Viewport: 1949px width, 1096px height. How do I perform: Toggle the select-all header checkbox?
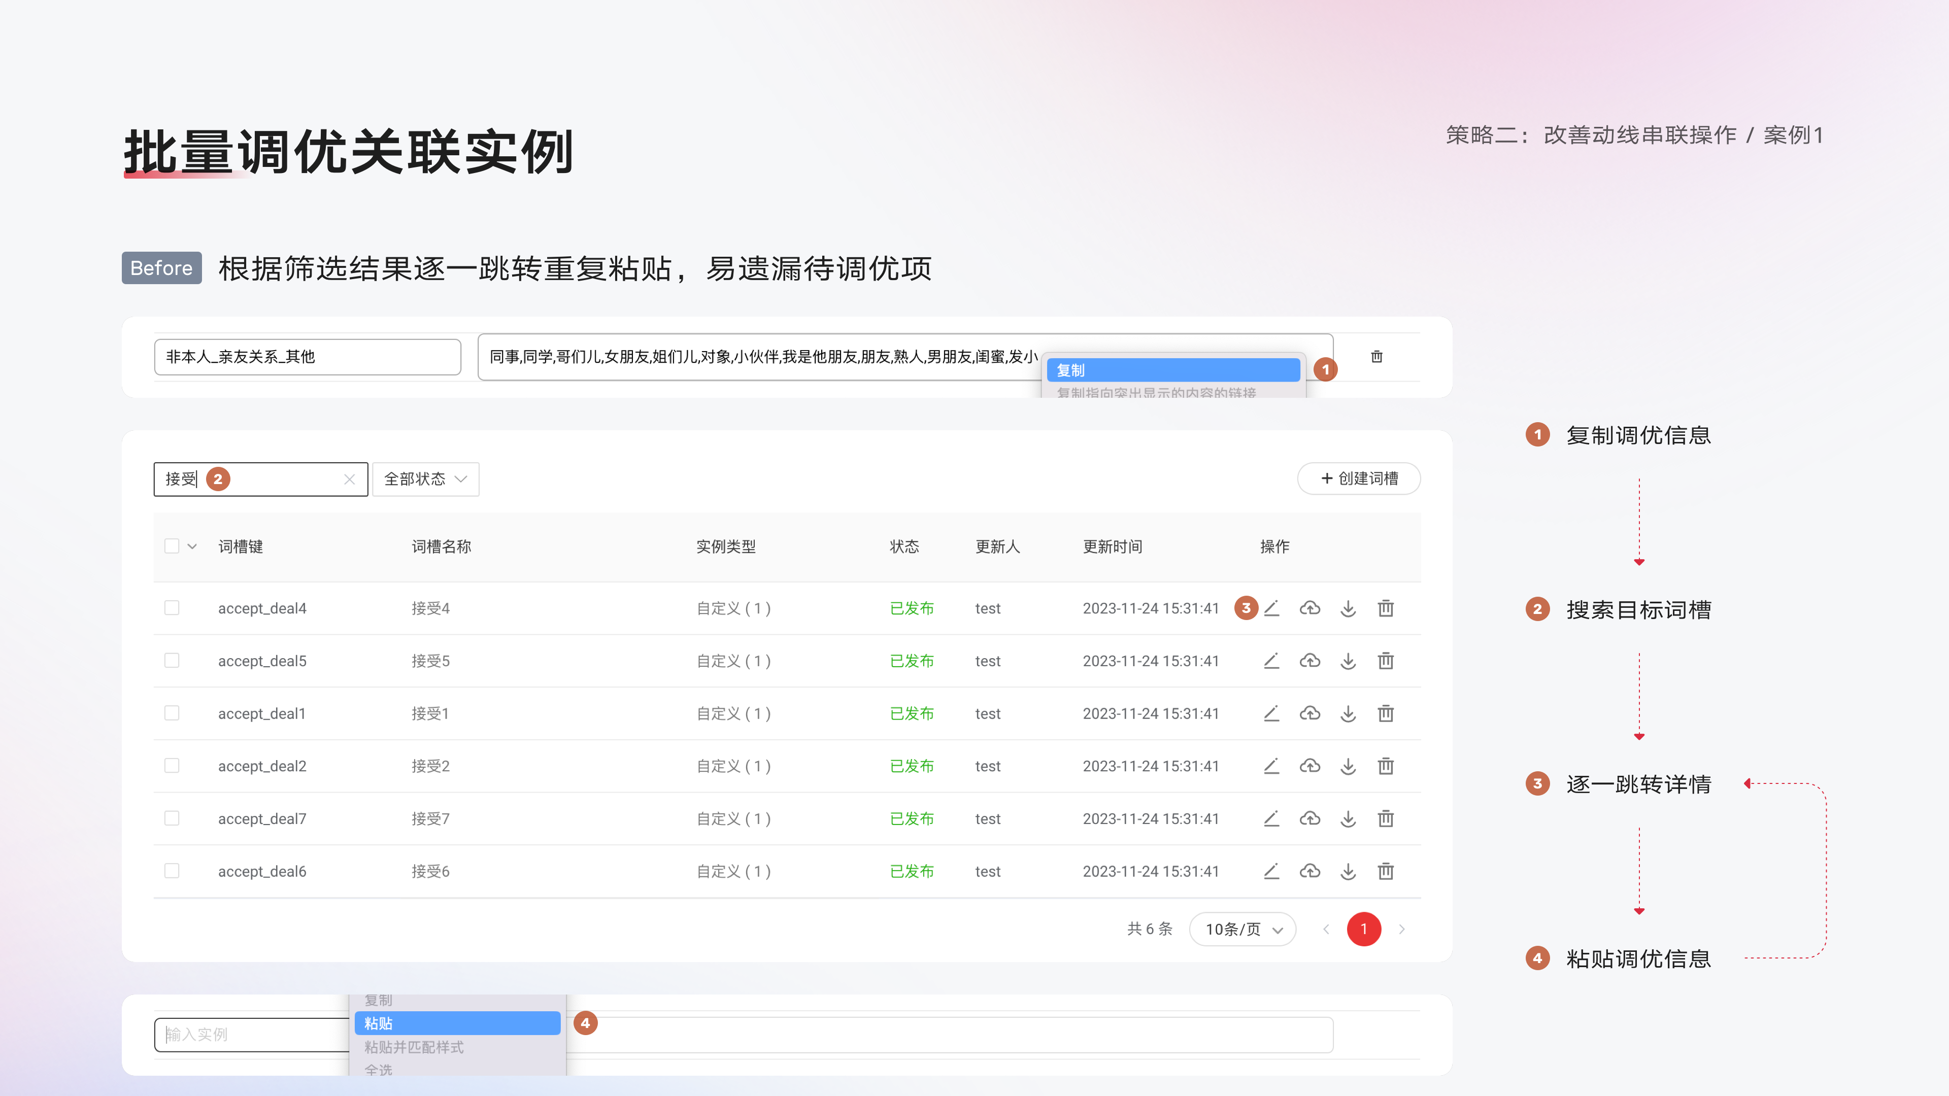172,546
